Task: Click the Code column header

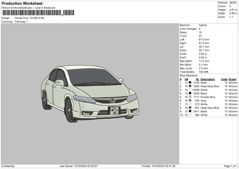Action: tap(224, 79)
